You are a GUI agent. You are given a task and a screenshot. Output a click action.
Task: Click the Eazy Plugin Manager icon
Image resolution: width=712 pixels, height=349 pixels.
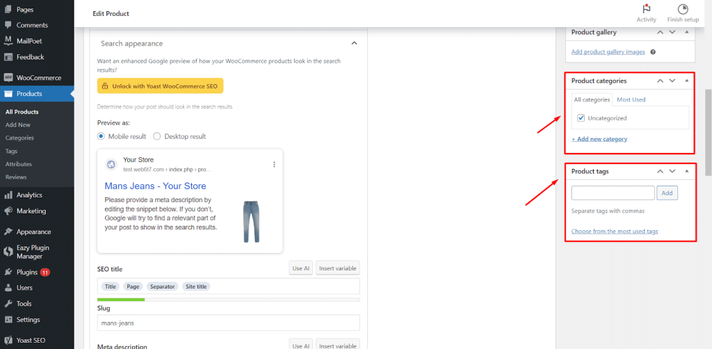coord(8,252)
